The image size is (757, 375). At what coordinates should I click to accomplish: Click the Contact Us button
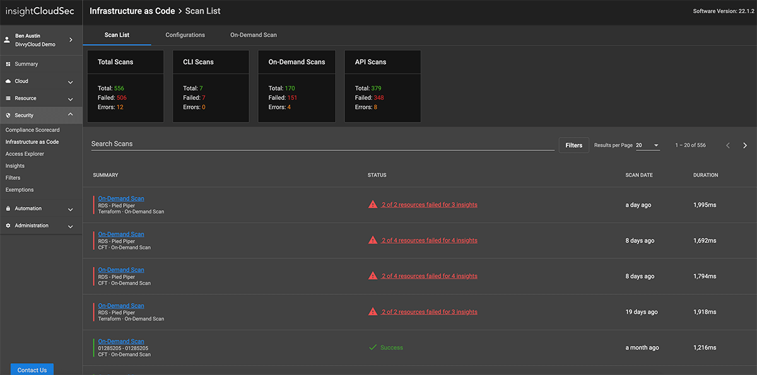point(32,370)
